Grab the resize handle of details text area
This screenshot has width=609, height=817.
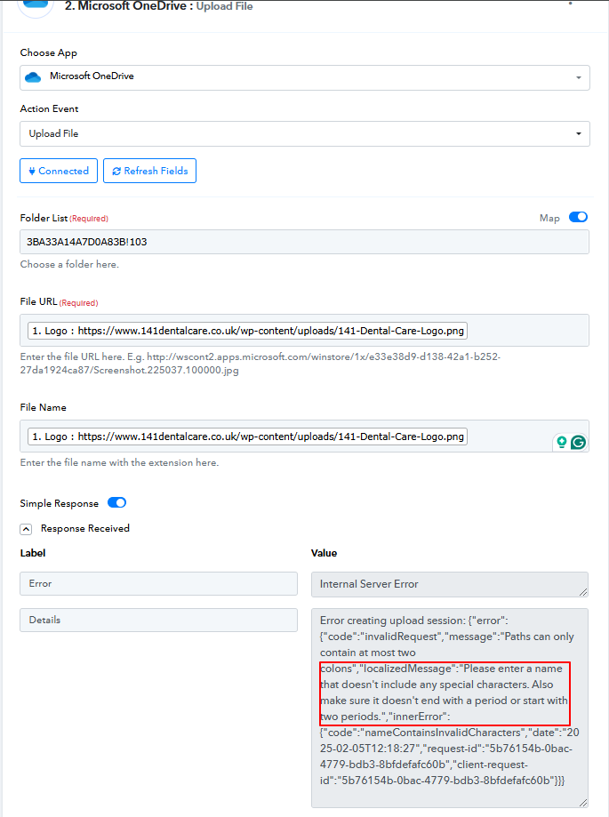pyautogui.click(x=583, y=803)
